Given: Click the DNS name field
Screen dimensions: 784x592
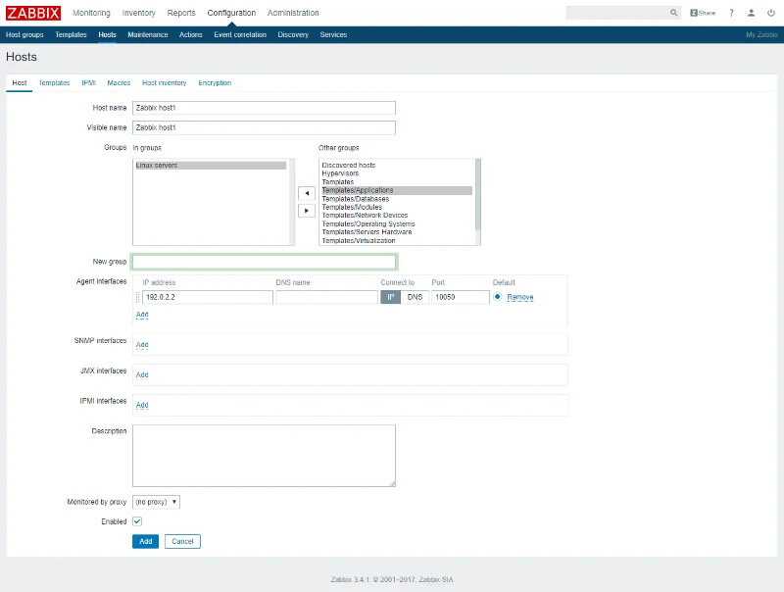Looking at the screenshot, I should pos(326,297).
